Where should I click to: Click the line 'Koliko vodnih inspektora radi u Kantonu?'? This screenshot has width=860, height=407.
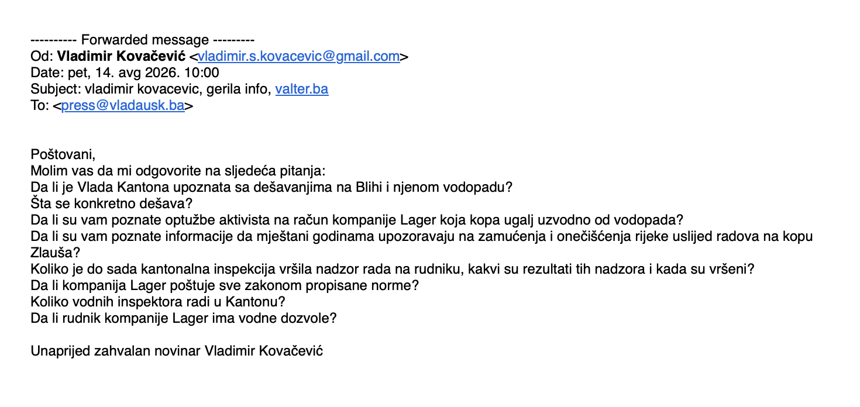coord(158,302)
